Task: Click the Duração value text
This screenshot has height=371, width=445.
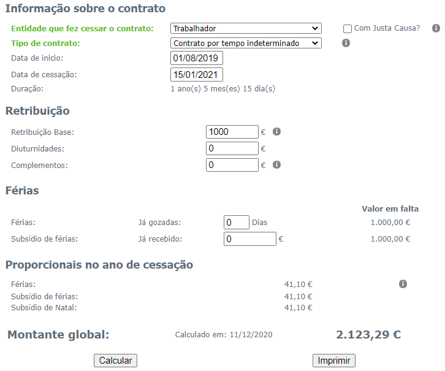Action: (x=222, y=89)
